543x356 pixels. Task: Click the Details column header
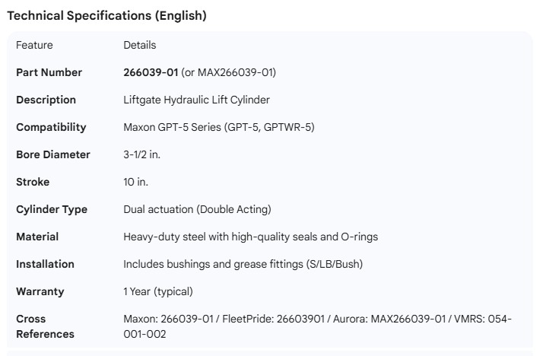click(139, 45)
